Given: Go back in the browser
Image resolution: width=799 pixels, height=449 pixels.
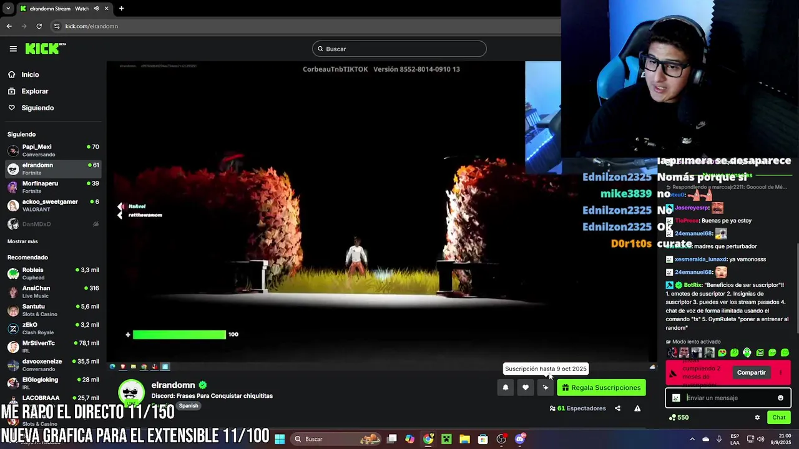Looking at the screenshot, I should click(x=9, y=26).
